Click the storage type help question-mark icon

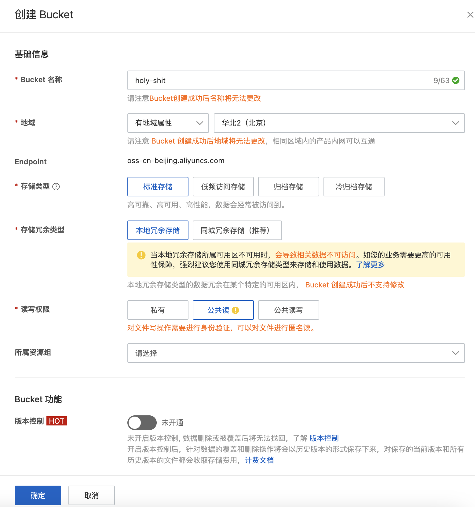coord(56,187)
